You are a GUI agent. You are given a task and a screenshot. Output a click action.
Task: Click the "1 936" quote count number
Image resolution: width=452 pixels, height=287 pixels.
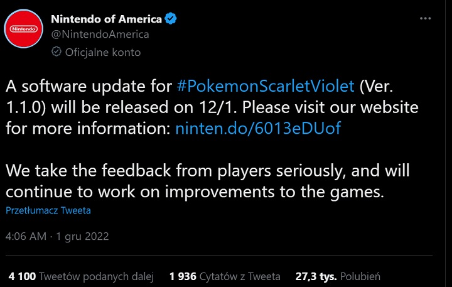[183, 276]
